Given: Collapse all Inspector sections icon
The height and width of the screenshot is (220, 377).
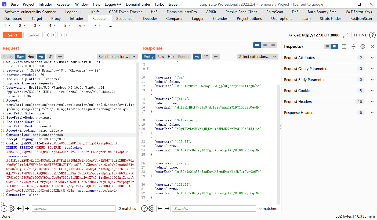Looking at the screenshot, I should coord(353,46).
